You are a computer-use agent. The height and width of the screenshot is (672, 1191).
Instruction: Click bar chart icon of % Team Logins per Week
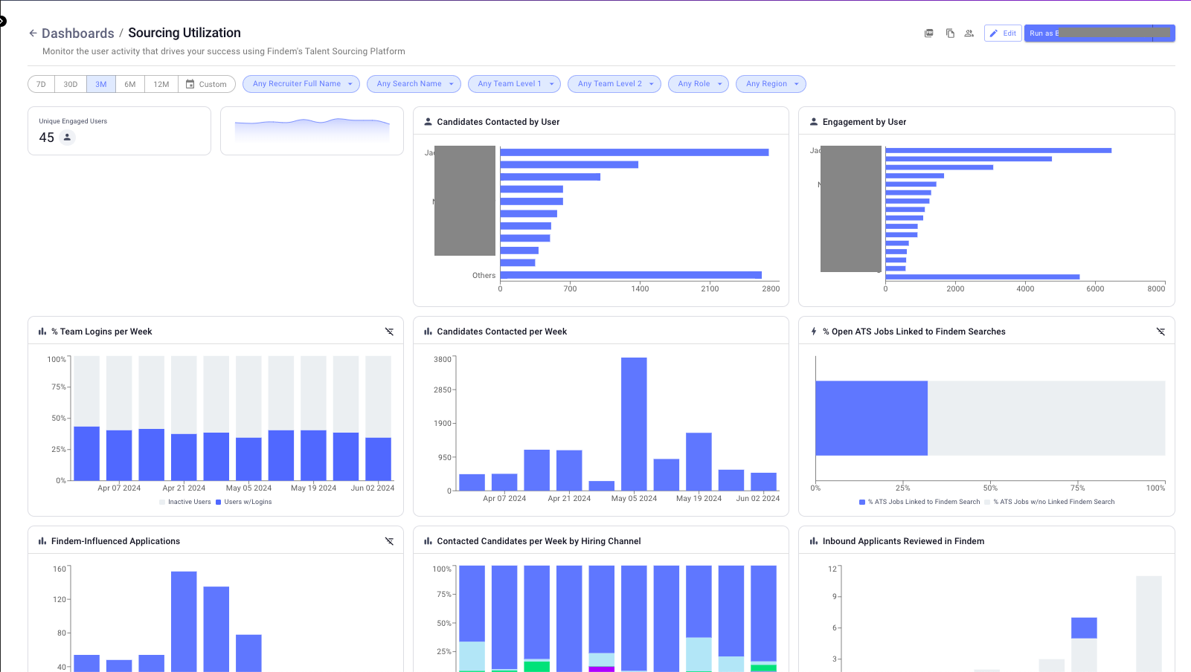[x=42, y=332]
